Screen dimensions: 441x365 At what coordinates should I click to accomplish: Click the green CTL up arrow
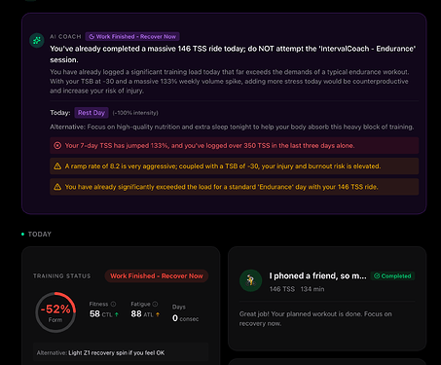(117, 314)
